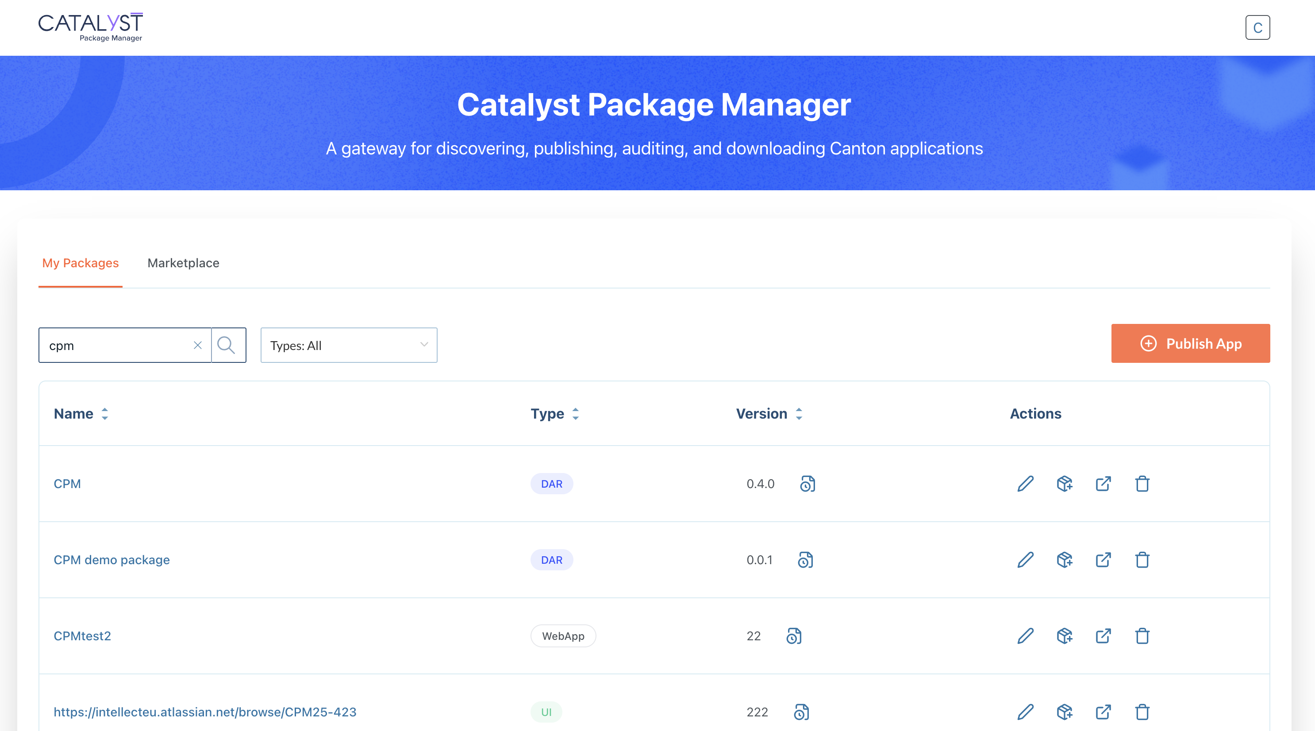Toggle Name column sort order
Image resolution: width=1315 pixels, height=731 pixels.
pos(105,414)
